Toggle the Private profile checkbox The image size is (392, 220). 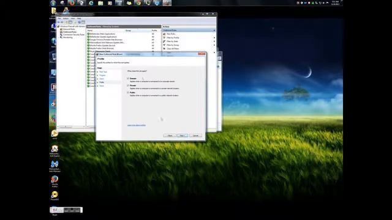(128, 86)
